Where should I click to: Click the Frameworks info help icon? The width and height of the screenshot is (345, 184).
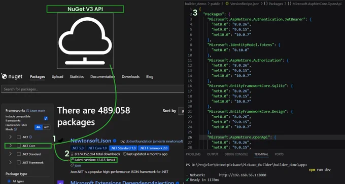[27, 111]
